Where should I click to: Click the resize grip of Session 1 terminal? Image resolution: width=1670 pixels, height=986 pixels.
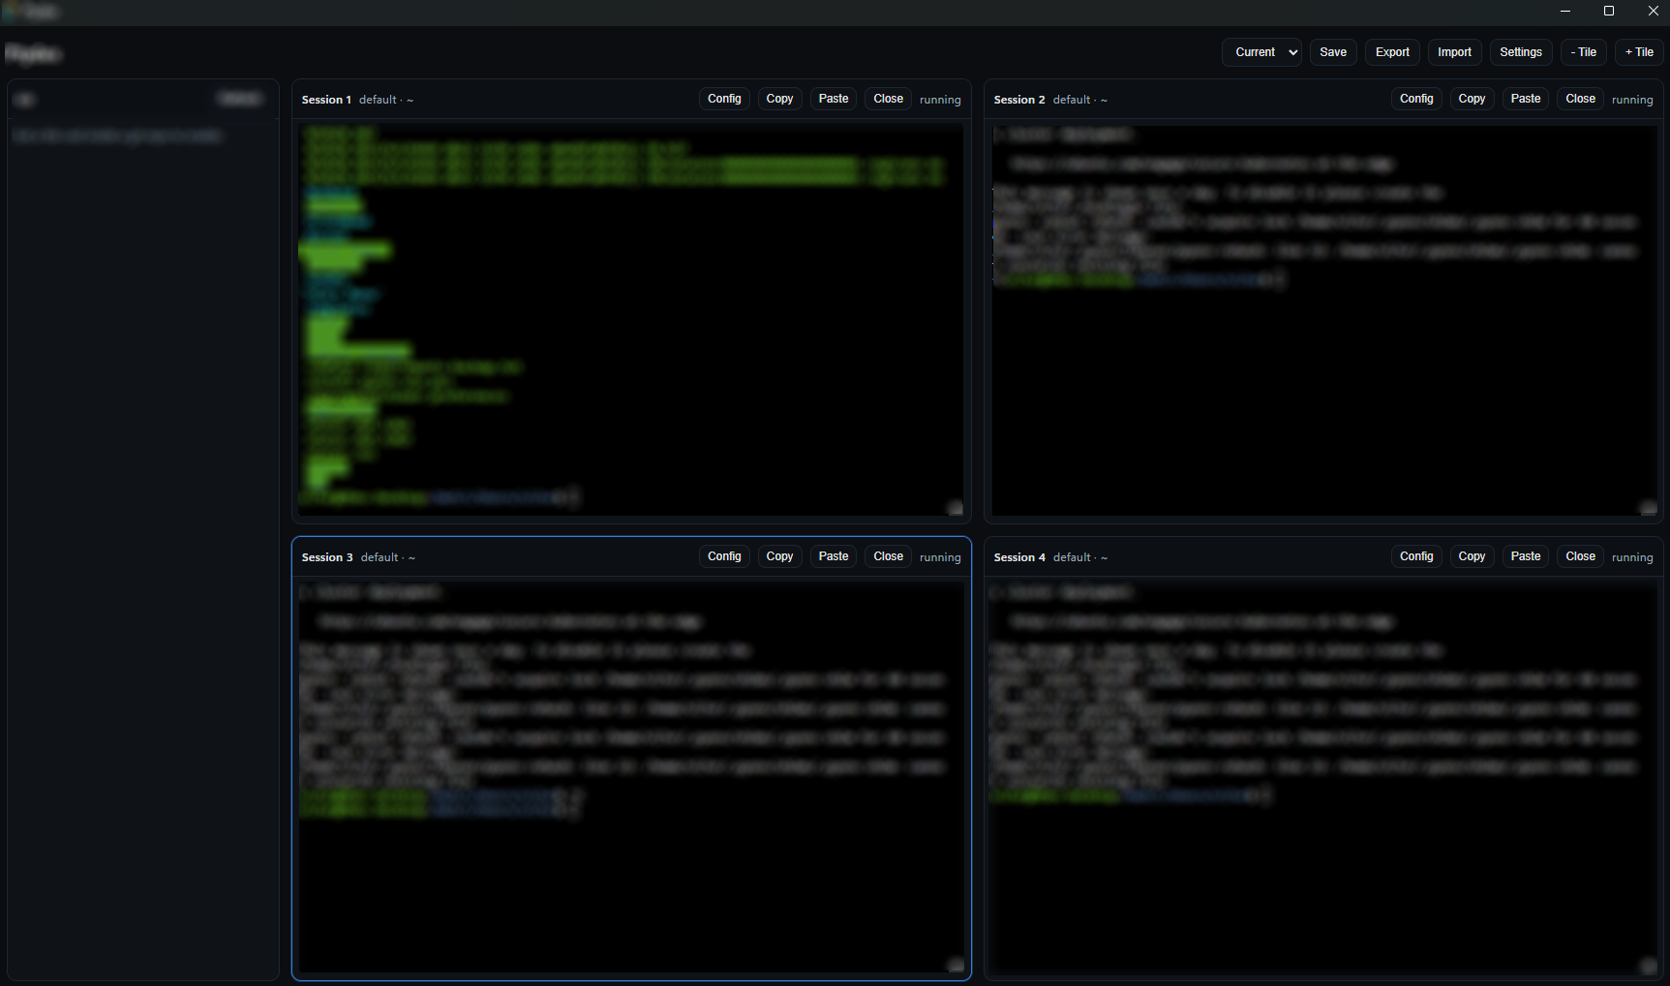point(956,508)
